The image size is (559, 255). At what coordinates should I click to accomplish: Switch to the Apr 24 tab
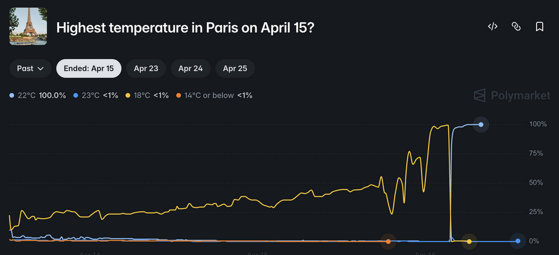(x=191, y=69)
